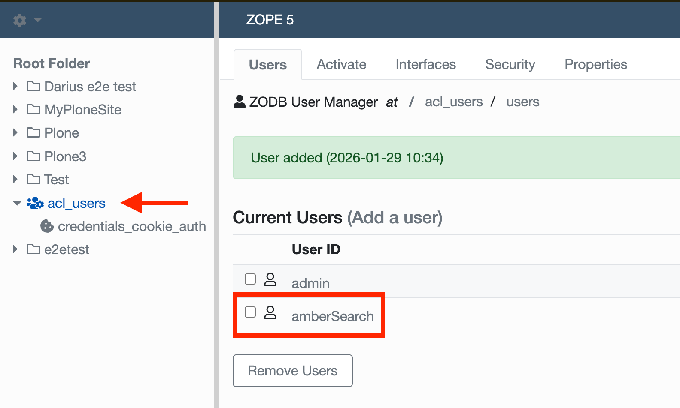The image size is (680, 408).
Task: Select Plone3 in the folder tree
Action: point(65,156)
